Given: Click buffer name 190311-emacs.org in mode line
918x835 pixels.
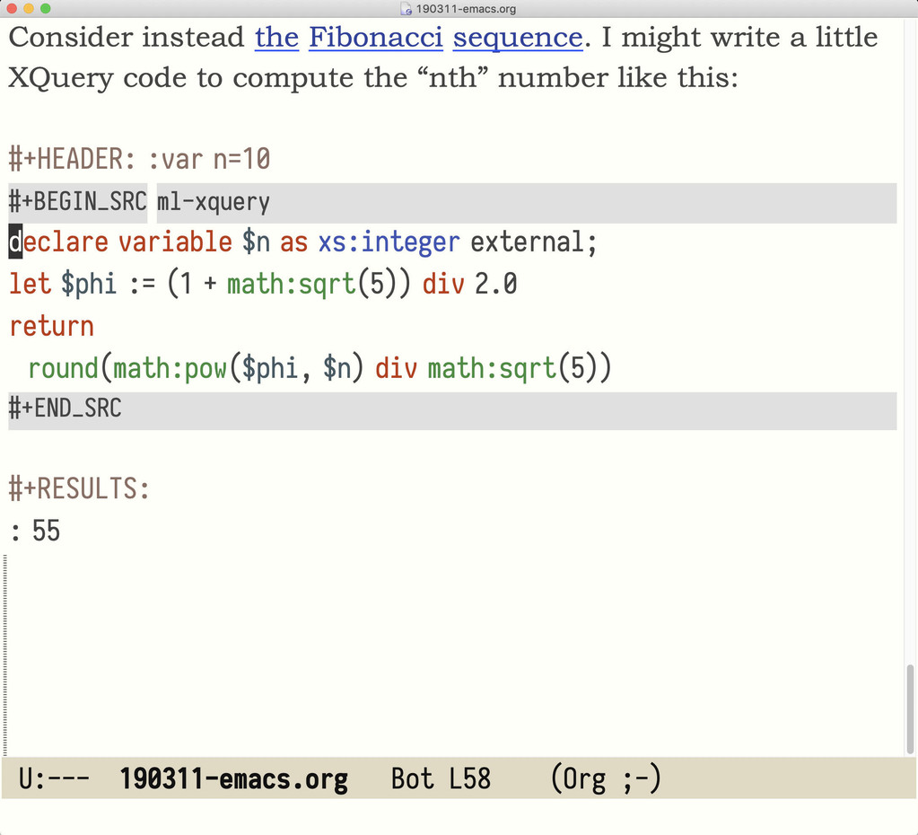Looking at the screenshot, I should pyautogui.click(x=233, y=779).
